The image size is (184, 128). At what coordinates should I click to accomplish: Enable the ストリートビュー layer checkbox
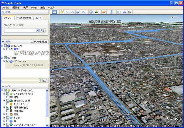coord(8,104)
